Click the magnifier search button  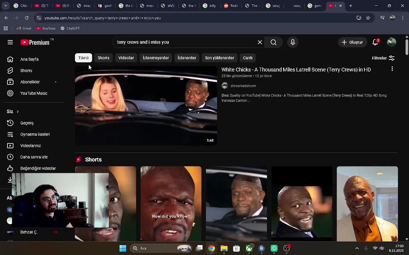coord(273,42)
